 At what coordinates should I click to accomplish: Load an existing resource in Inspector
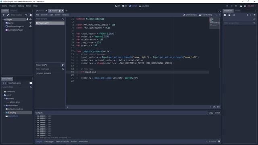click(x=229, y=15)
